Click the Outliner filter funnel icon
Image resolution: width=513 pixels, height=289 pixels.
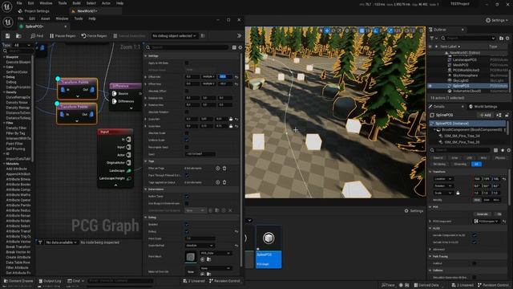pyautogui.click(x=432, y=39)
